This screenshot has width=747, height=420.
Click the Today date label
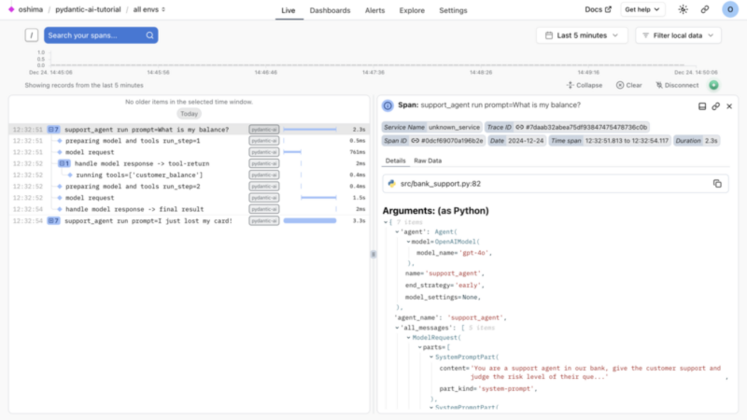pos(189,114)
